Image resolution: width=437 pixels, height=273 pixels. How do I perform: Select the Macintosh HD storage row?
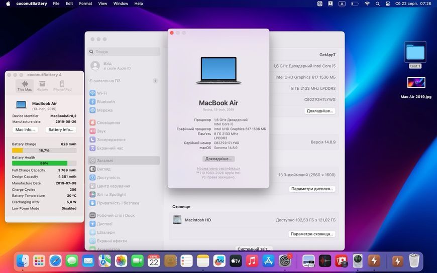[254, 220]
